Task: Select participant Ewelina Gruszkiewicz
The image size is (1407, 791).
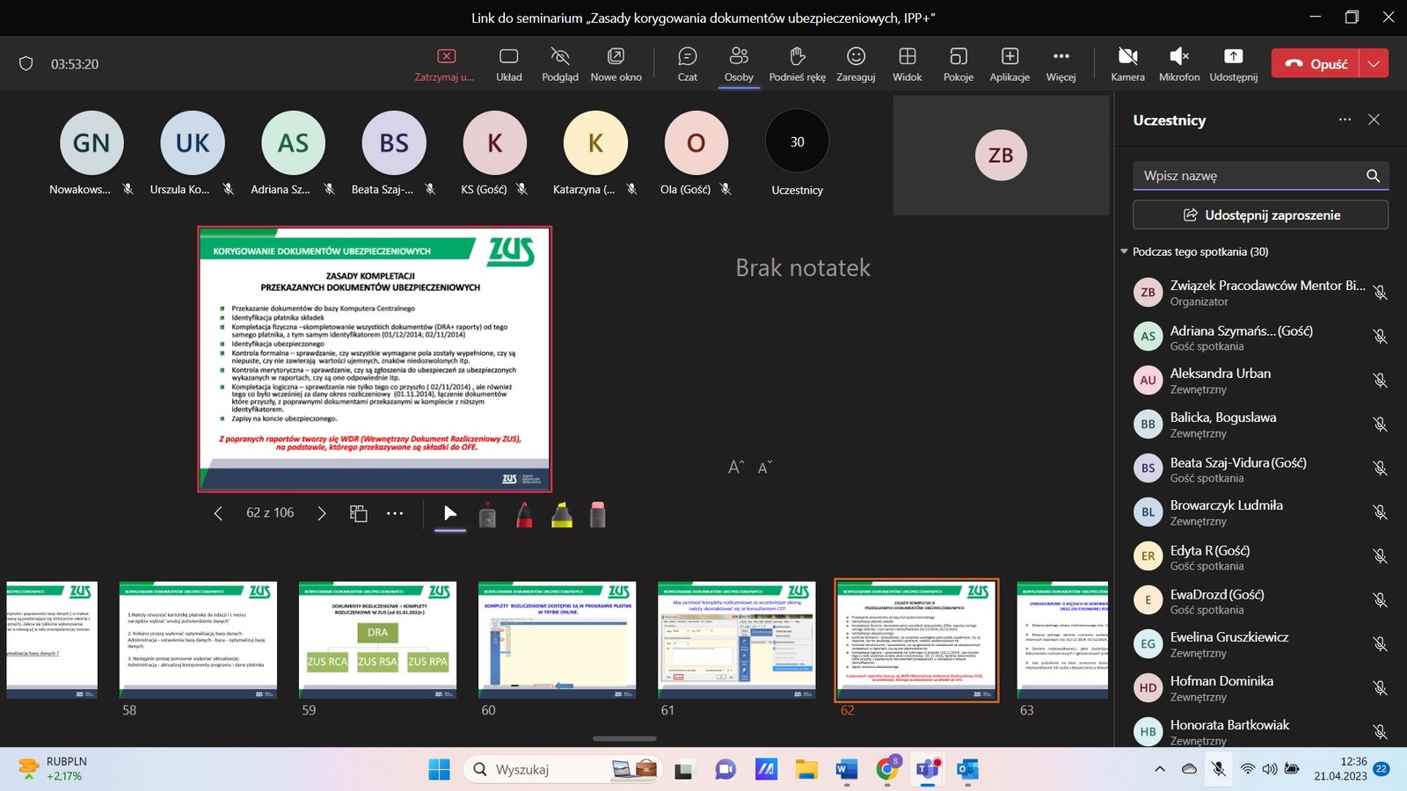Action: (x=1260, y=644)
